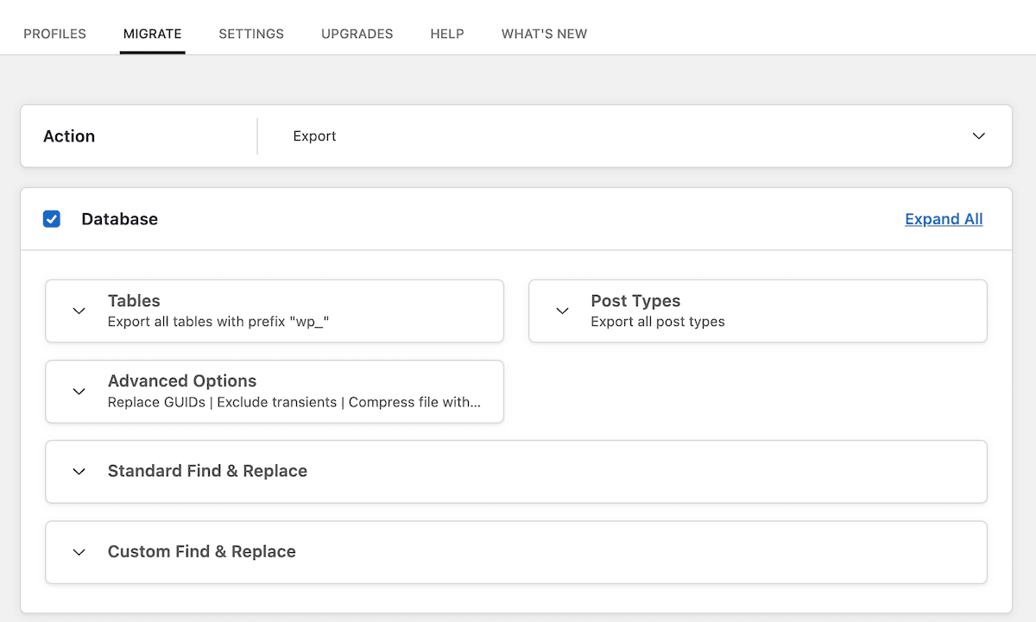Open the Action dropdown arrow
Viewport: 1036px width, 622px height.
[x=978, y=135]
